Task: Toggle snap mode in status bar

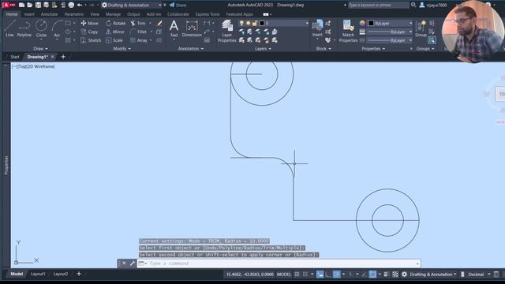Action: (x=305, y=275)
